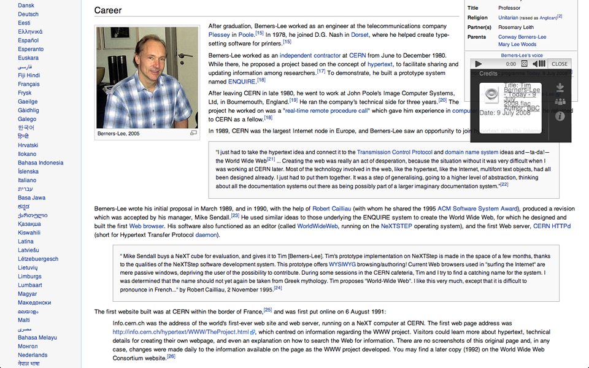Switch to Deutsch language version

[x=28, y=14]
